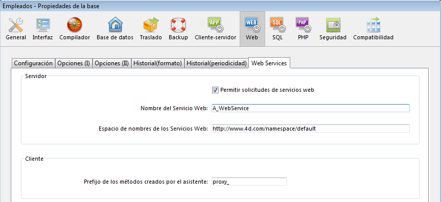
Task: Click the Cliente group heading
Action: (34, 159)
